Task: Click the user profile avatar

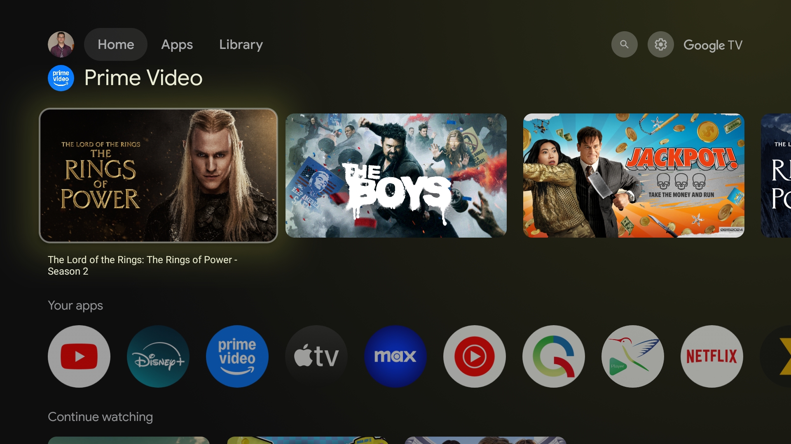Action: [x=61, y=44]
